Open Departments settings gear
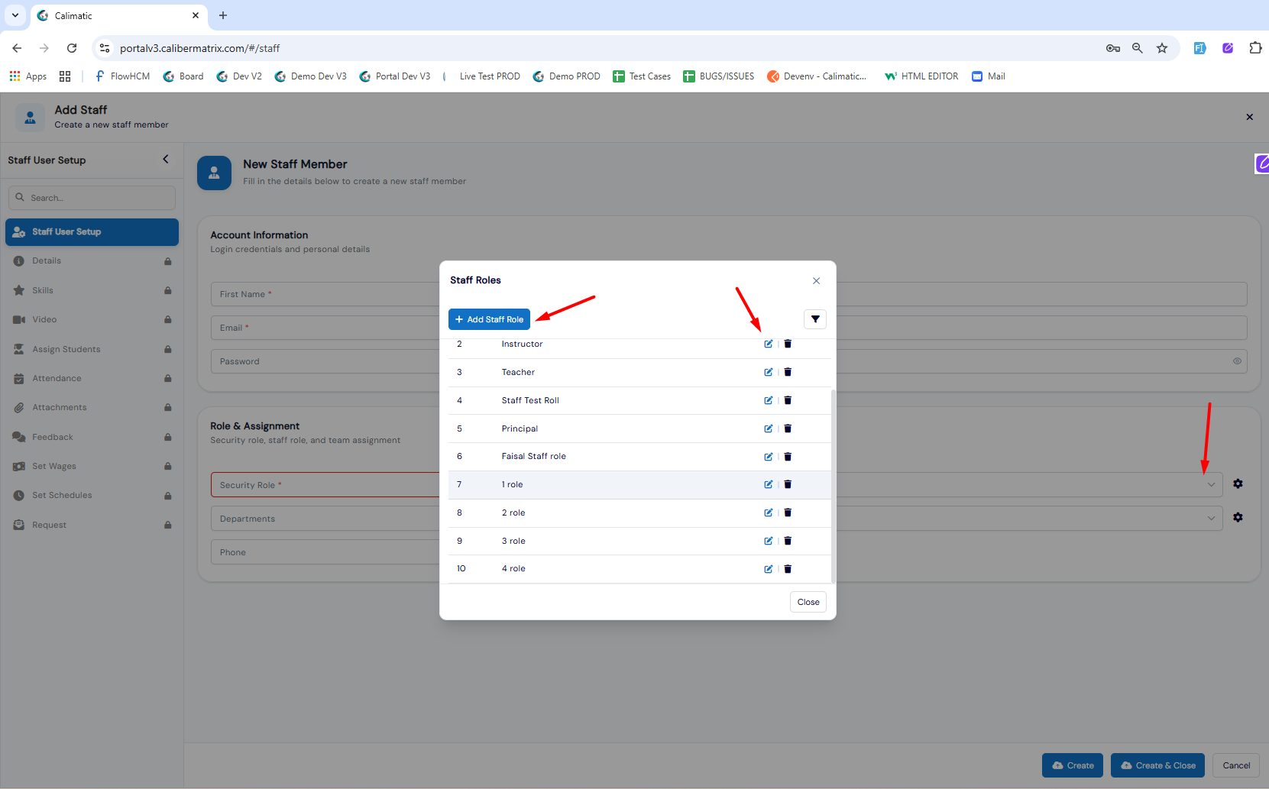The image size is (1269, 789). [1238, 518]
